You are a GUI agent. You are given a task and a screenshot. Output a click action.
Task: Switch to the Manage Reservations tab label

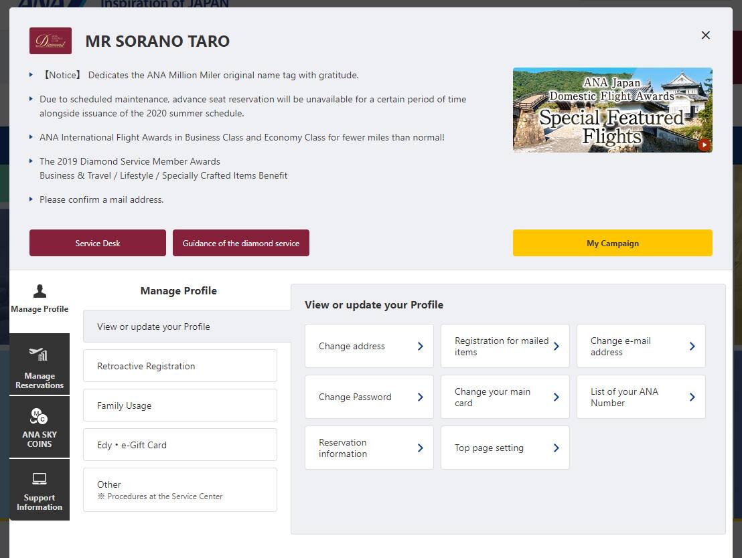coord(40,381)
